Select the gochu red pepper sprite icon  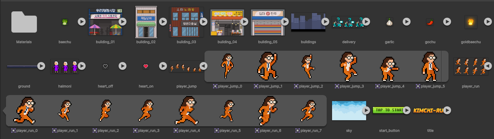430,22
